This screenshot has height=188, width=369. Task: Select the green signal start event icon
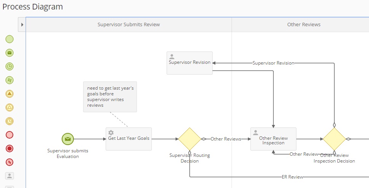click(x=10, y=80)
